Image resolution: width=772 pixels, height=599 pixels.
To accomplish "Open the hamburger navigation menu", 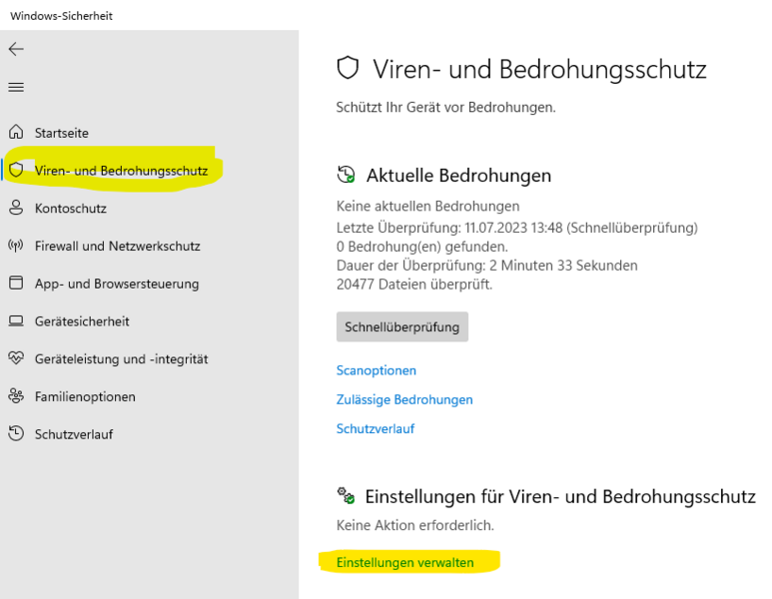I will click(16, 87).
